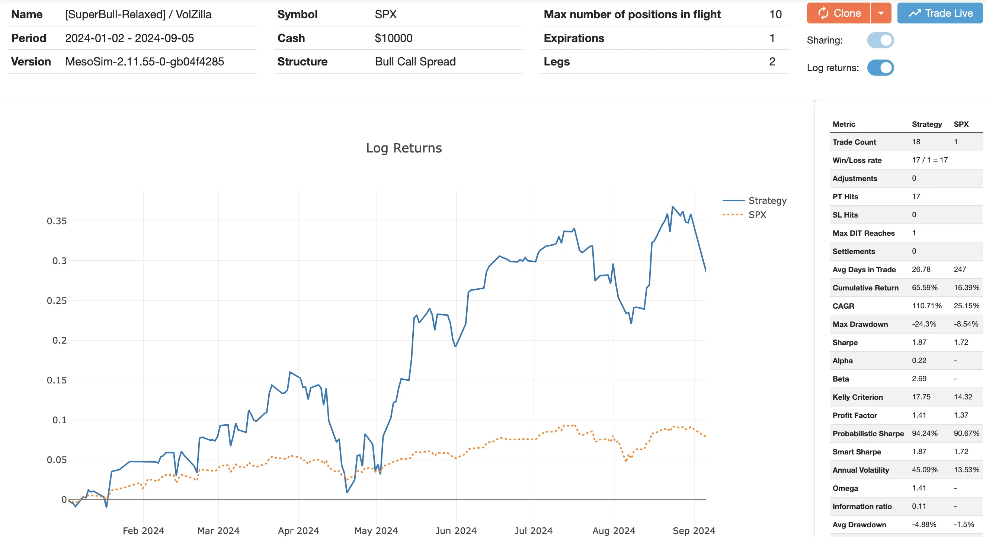Turn off the Log returns toggle
Viewport: 986px width, 537px height.
click(x=881, y=67)
